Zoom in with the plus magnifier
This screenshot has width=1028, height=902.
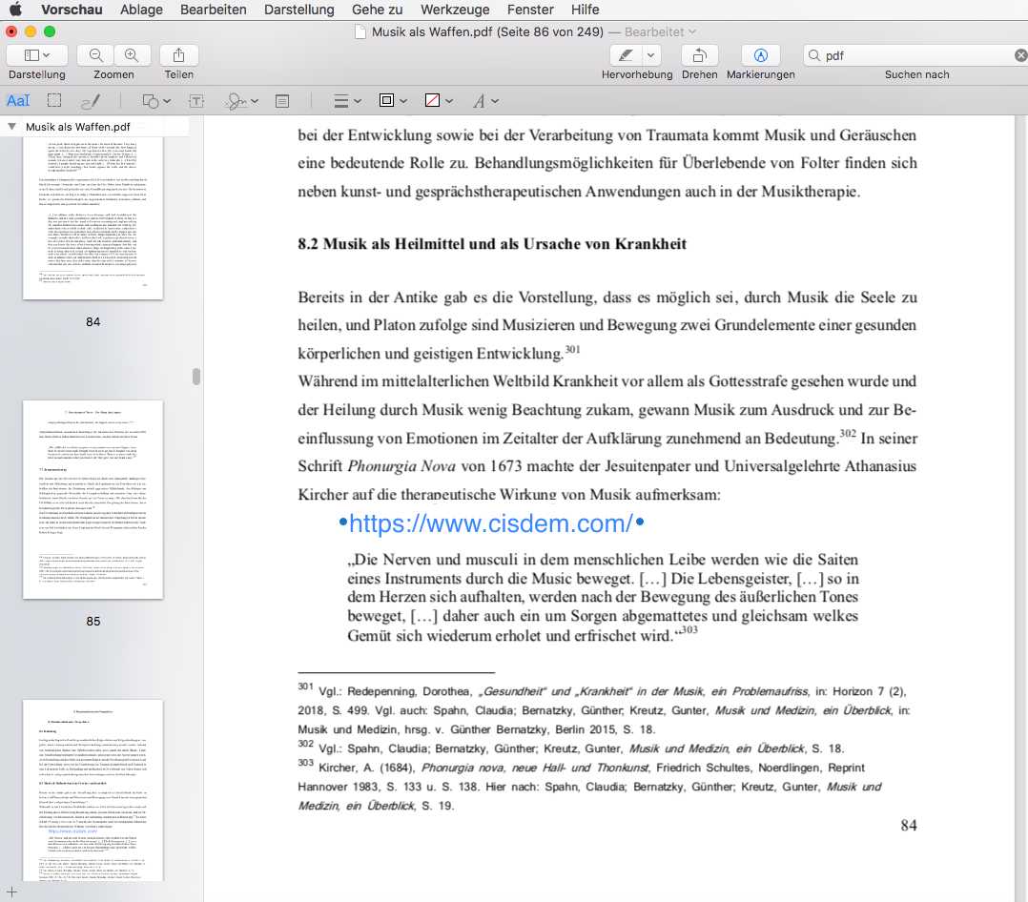pyautogui.click(x=132, y=55)
